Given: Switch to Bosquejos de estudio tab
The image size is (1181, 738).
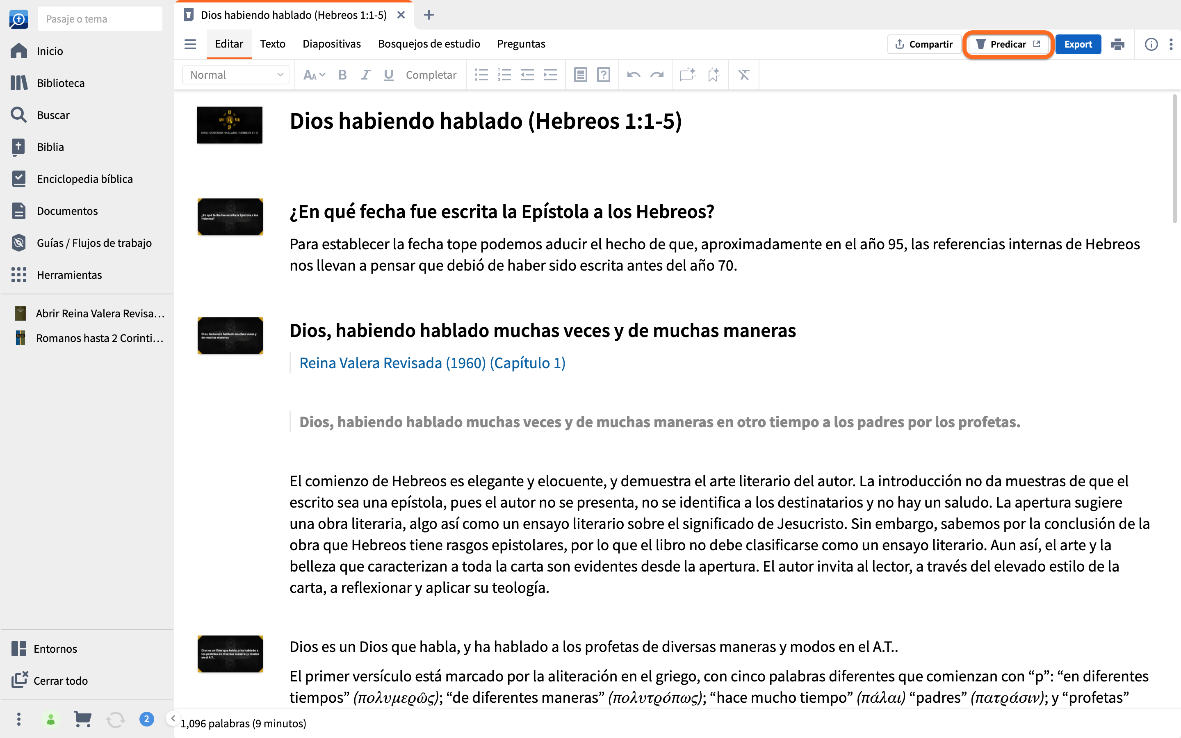Looking at the screenshot, I should (x=429, y=44).
